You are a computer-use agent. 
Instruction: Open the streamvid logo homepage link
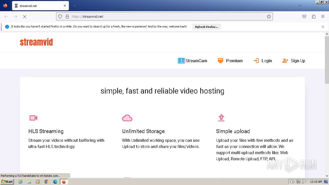36,42
